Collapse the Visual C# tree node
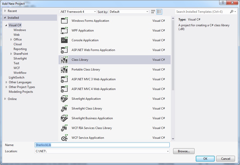Viewport: 240px width, 165px height. [x=6, y=25]
